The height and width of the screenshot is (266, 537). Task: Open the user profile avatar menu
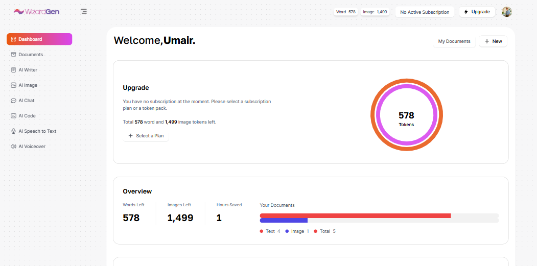[x=506, y=12]
